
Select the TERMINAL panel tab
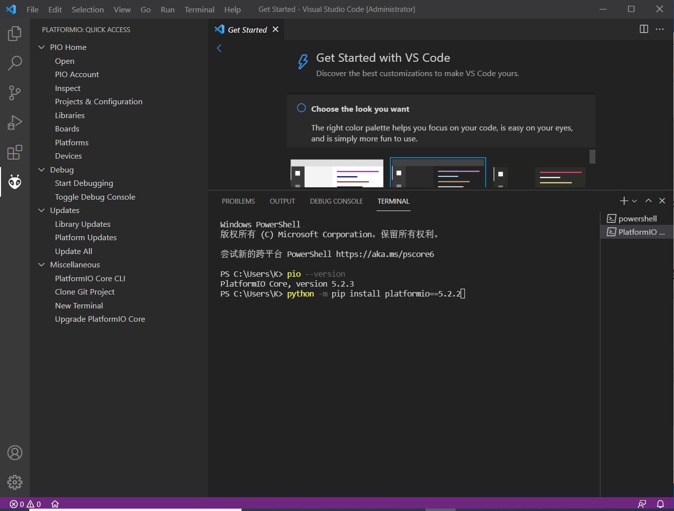coord(393,201)
